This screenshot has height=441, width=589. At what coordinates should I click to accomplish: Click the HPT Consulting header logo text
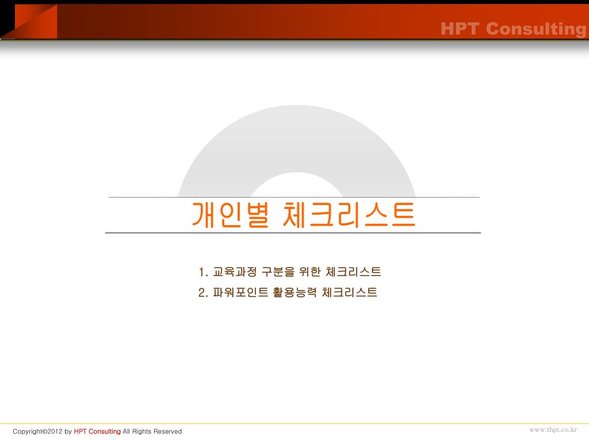coord(513,29)
